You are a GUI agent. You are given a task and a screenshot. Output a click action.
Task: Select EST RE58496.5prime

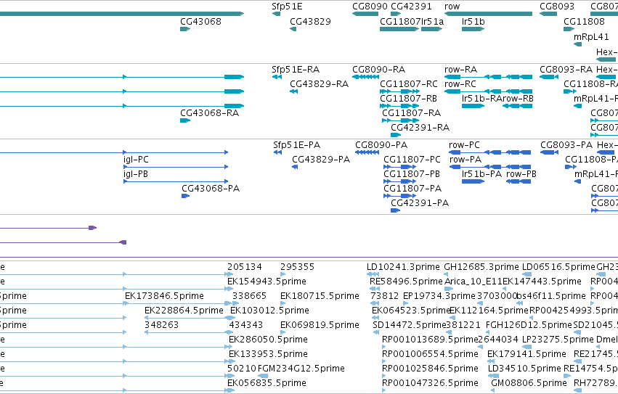pos(406,282)
